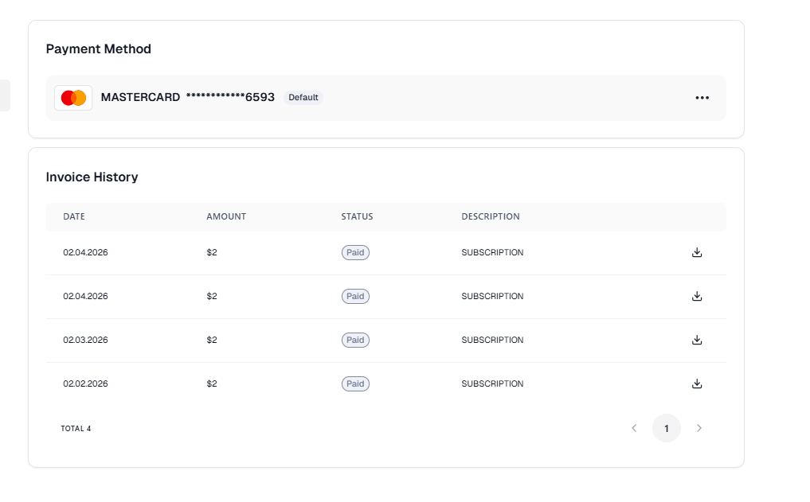Image resolution: width=810 pixels, height=502 pixels.
Task: Sort by the Amount column header
Action: click(x=226, y=216)
